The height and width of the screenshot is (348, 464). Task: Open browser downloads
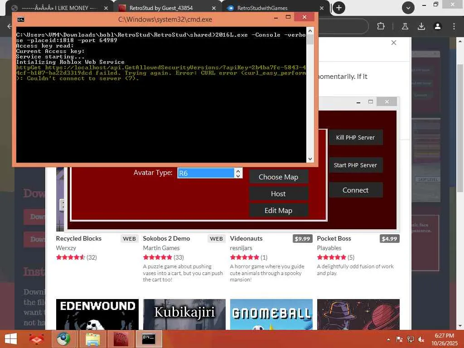coord(421,26)
